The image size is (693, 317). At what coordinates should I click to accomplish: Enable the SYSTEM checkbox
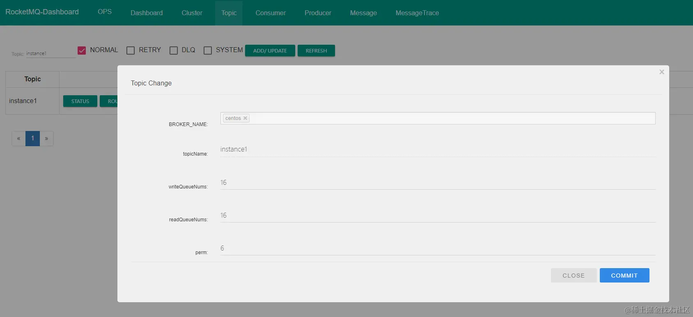pos(208,50)
